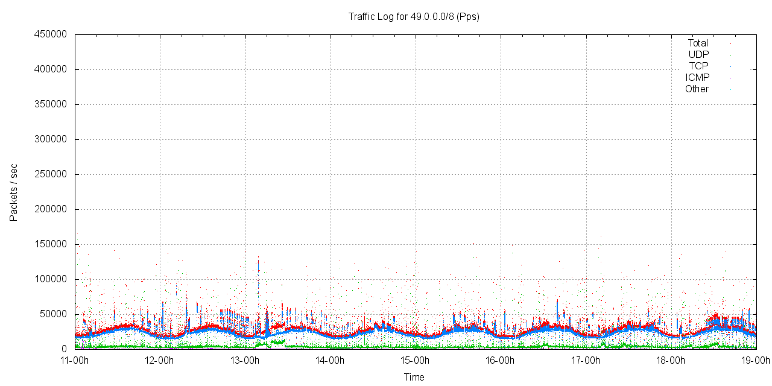
Task: Click the 17-00h time tick label
Action: tap(585, 361)
